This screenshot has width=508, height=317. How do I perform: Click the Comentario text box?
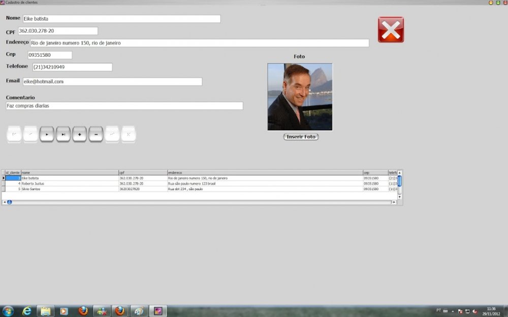pyautogui.click(x=124, y=106)
